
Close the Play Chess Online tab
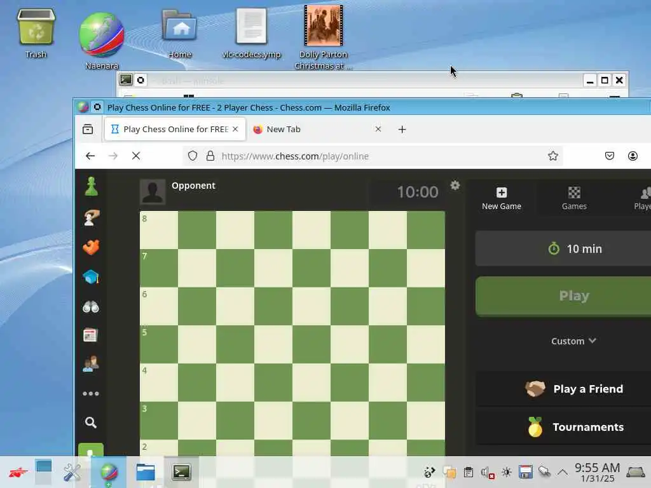[x=235, y=129]
